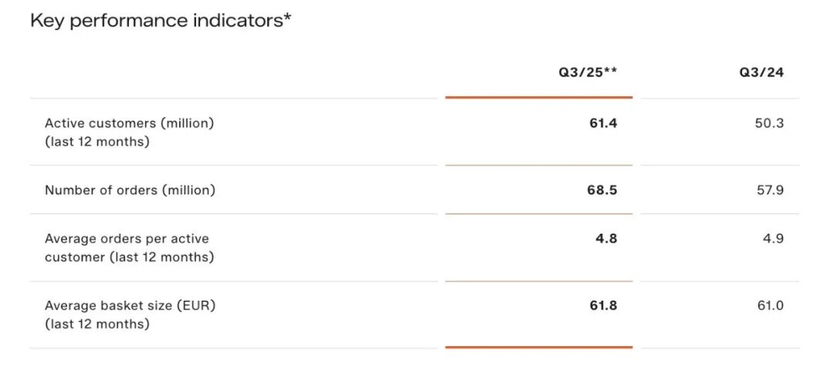Click the "Key performance indicators" heading
This screenshot has width=834, height=367.
(161, 21)
